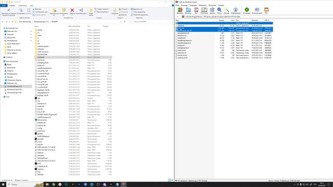Open Explorer's New Item (Создать элемент) dropdown
Screen dimensions: 333x187
coord(102,9)
